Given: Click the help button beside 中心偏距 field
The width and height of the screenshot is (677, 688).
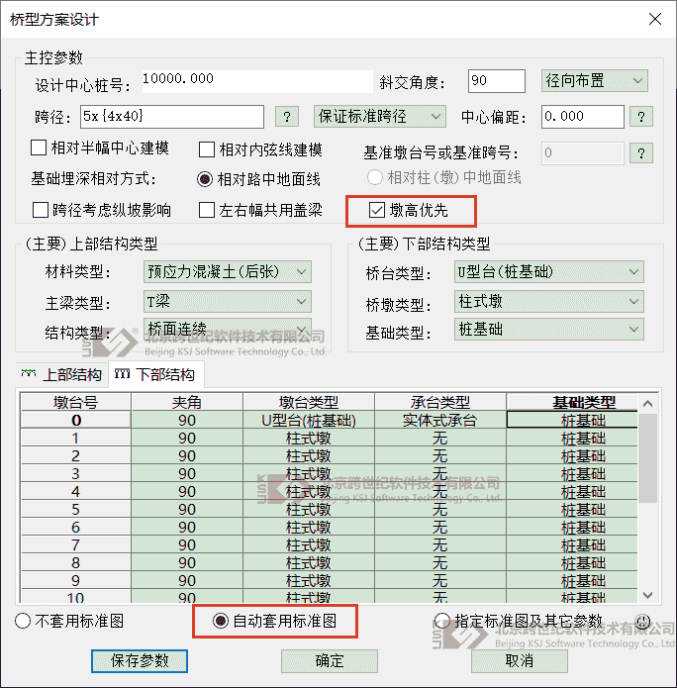Looking at the screenshot, I should 641,117.
